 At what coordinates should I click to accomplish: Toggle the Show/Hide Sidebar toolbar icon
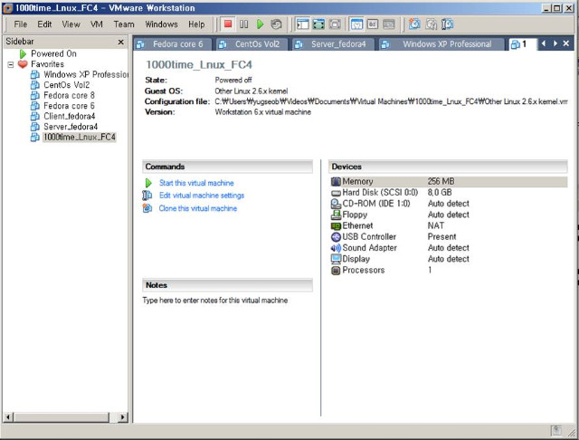302,24
